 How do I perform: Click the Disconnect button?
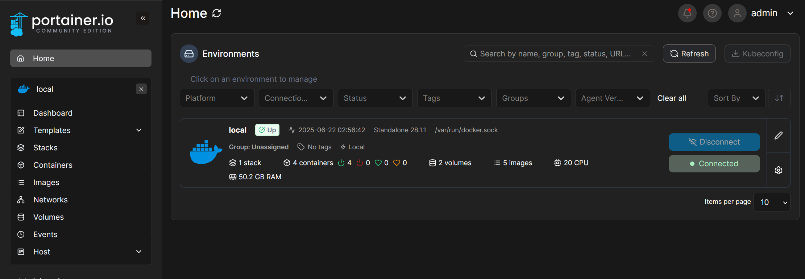click(x=714, y=142)
